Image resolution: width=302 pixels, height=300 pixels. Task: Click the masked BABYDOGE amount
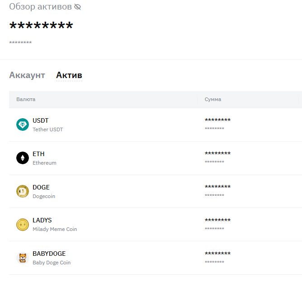click(x=217, y=254)
